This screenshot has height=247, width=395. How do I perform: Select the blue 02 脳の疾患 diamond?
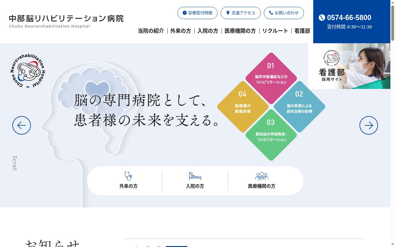pos(299,107)
